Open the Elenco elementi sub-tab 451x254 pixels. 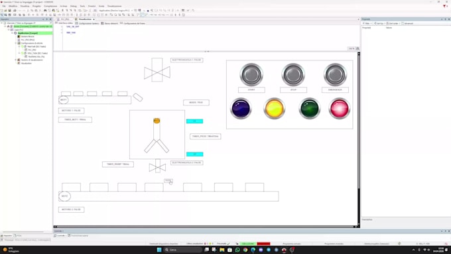[109, 23]
